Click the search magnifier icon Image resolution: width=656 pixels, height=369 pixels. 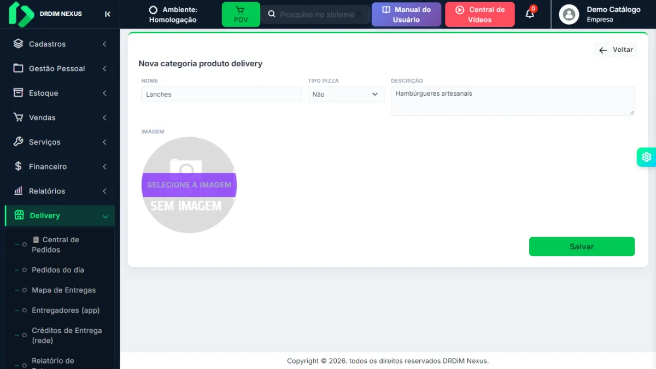point(272,14)
